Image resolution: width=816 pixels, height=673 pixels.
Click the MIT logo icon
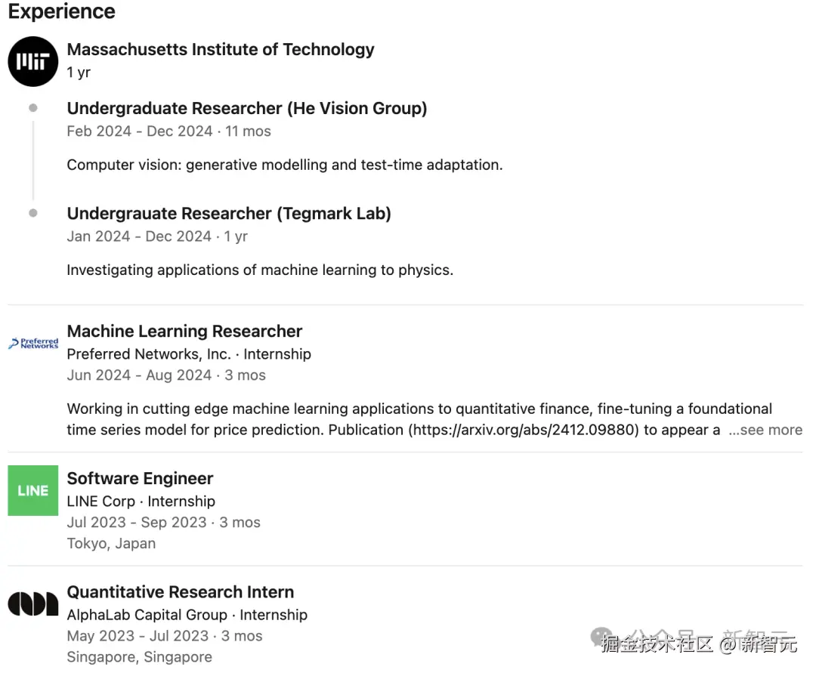(32, 61)
